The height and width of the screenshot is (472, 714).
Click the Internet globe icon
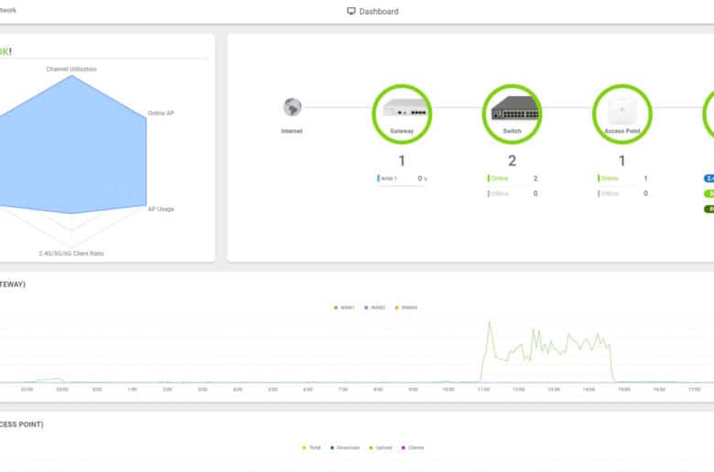(292, 107)
